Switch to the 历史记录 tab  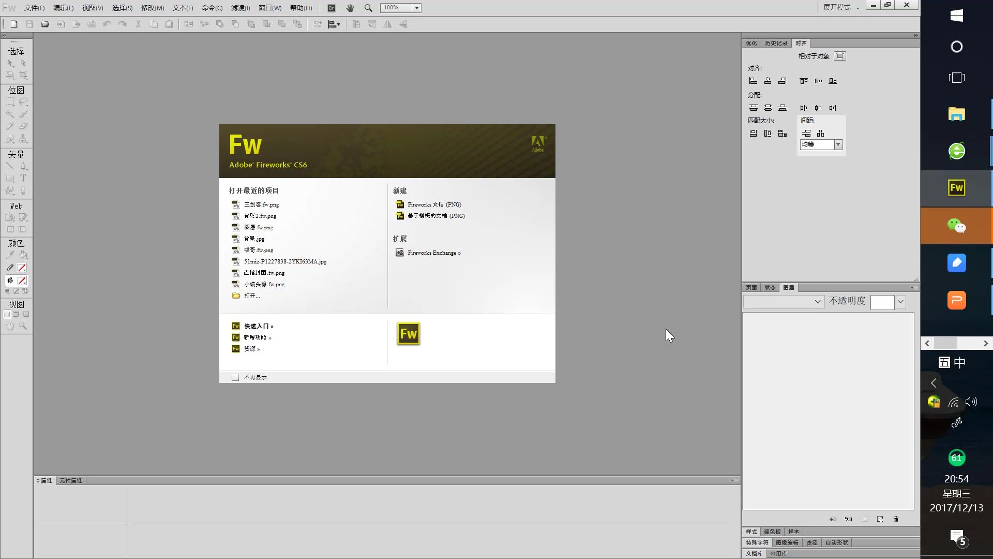[x=776, y=43]
